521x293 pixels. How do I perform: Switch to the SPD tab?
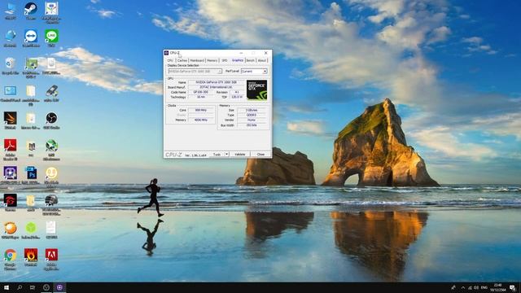pos(225,60)
